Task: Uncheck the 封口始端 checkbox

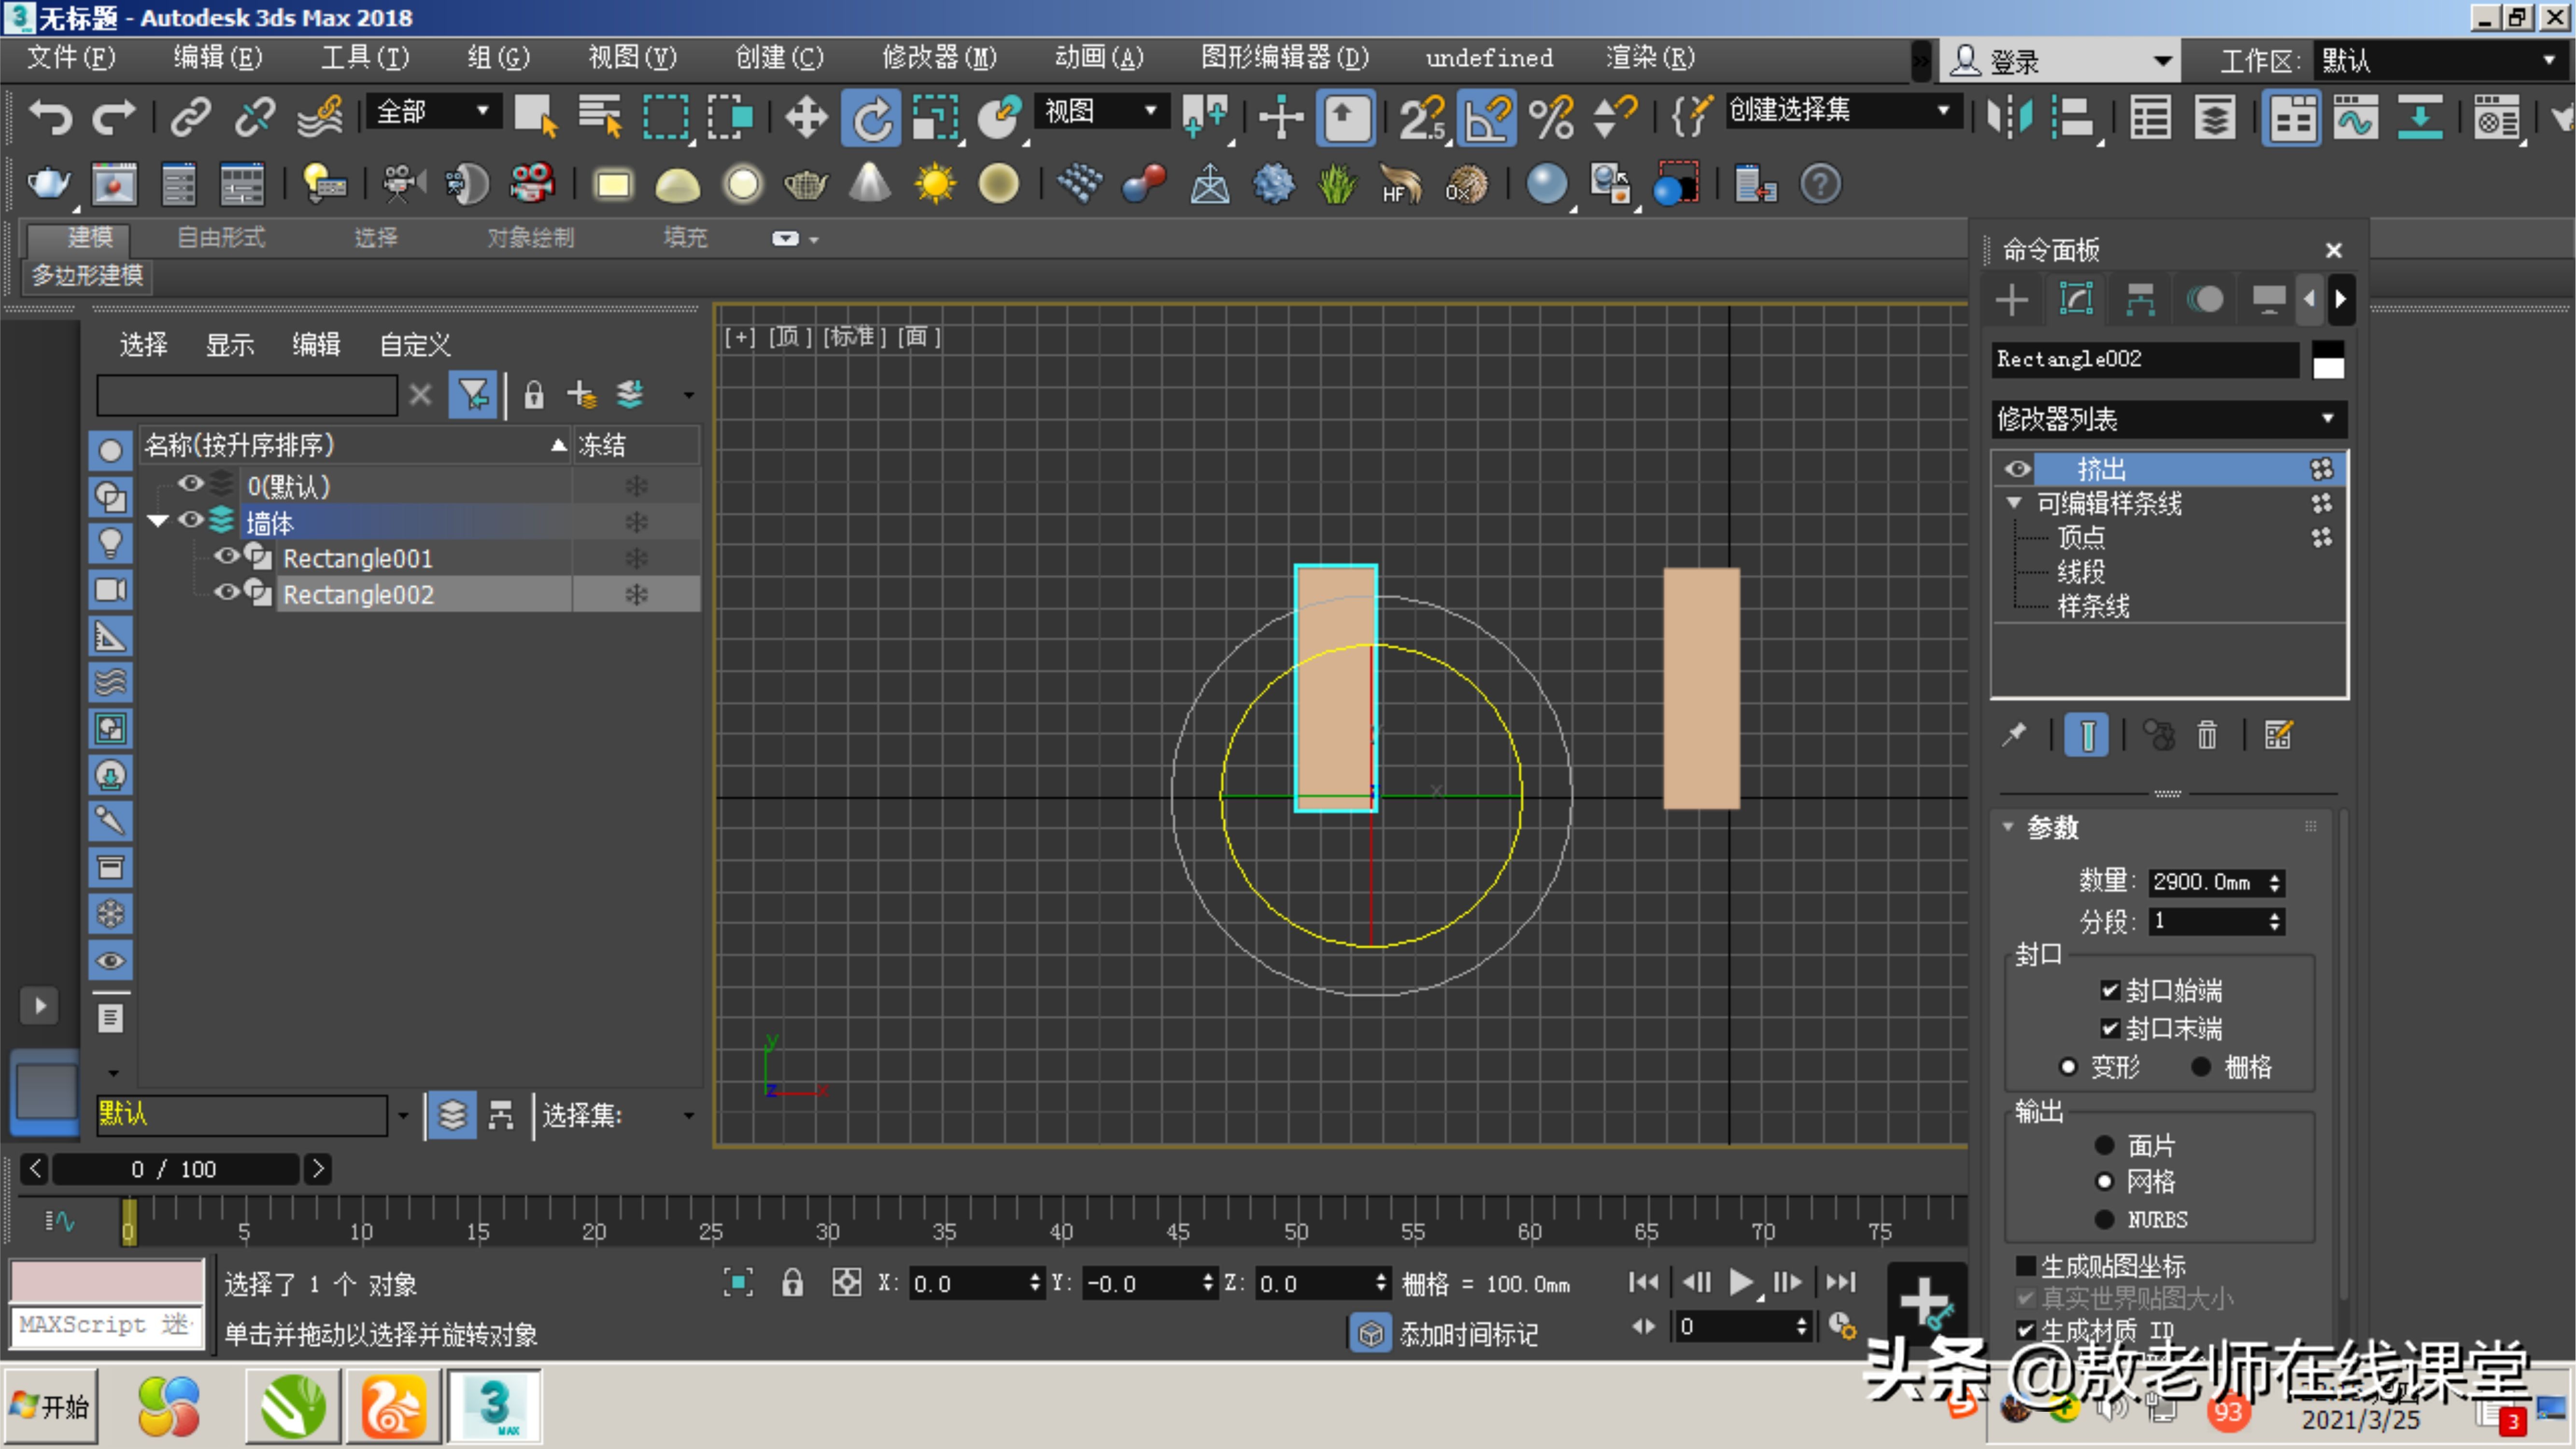Action: coord(2110,990)
